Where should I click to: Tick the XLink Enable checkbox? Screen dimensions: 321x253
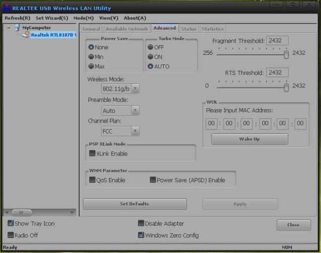click(x=92, y=153)
